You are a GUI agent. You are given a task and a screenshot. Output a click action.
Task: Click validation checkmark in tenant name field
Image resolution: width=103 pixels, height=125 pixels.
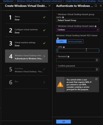[x=98, y=30]
